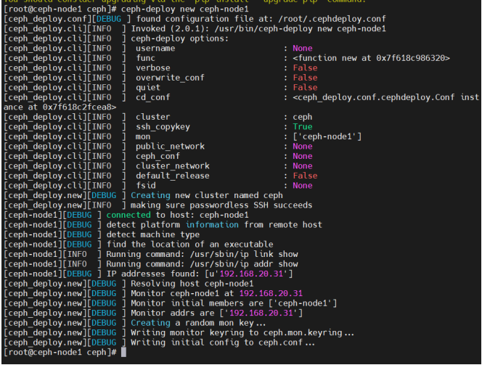Click 'Writing initial config to ceph.conf...' line

click(223, 343)
